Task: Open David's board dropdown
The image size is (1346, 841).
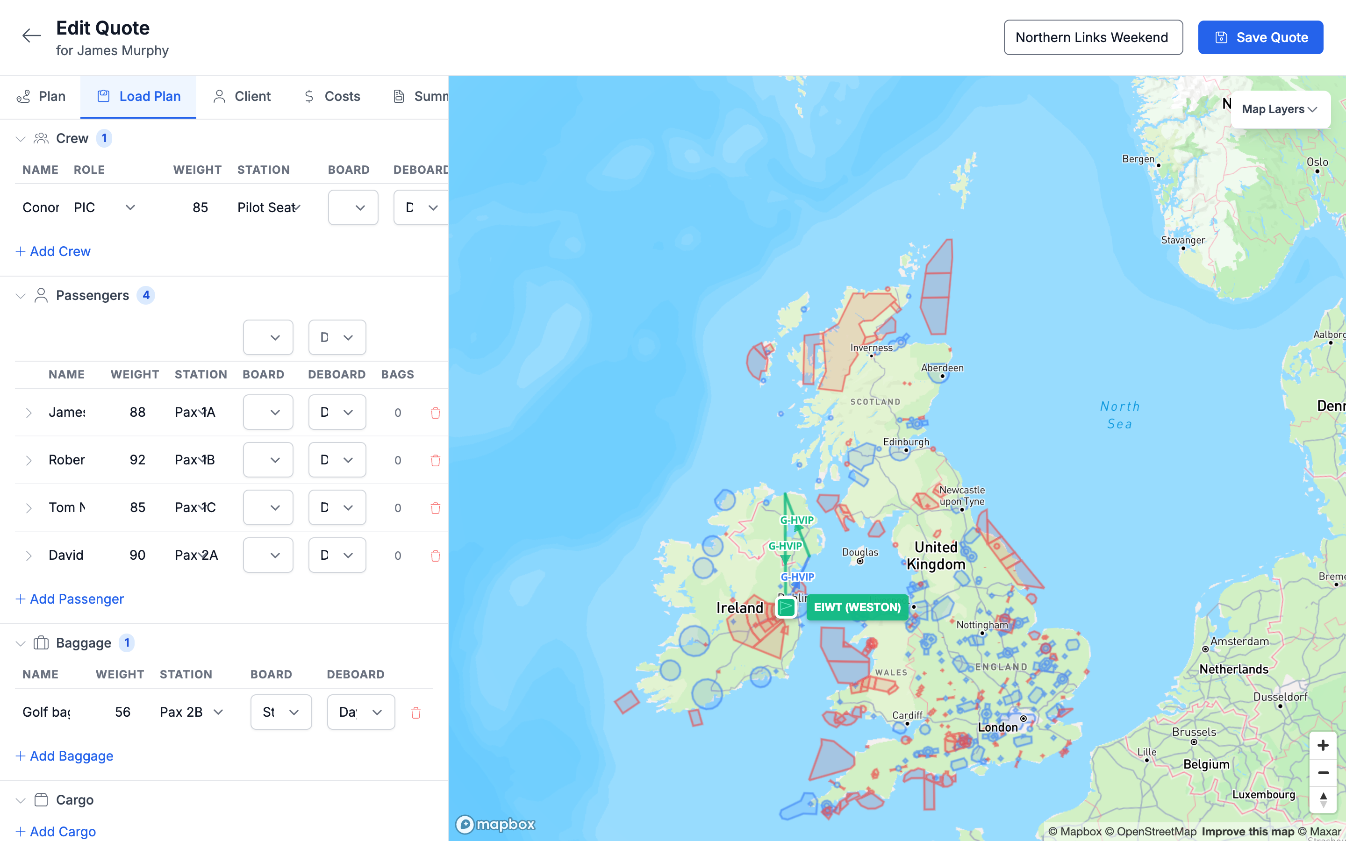Action: click(x=268, y=555)
